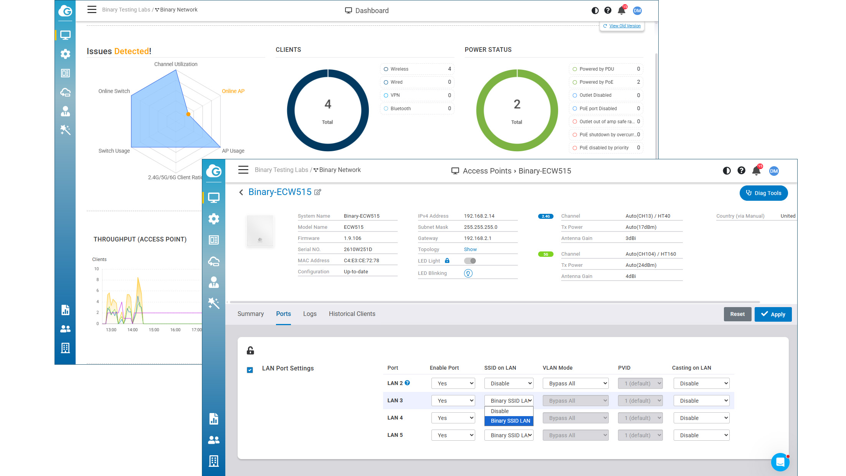This screenshot has width=846, height=476.
Task: Open LAN 3 Casting on LAN dropdown
Action: [x=702, y=401]
